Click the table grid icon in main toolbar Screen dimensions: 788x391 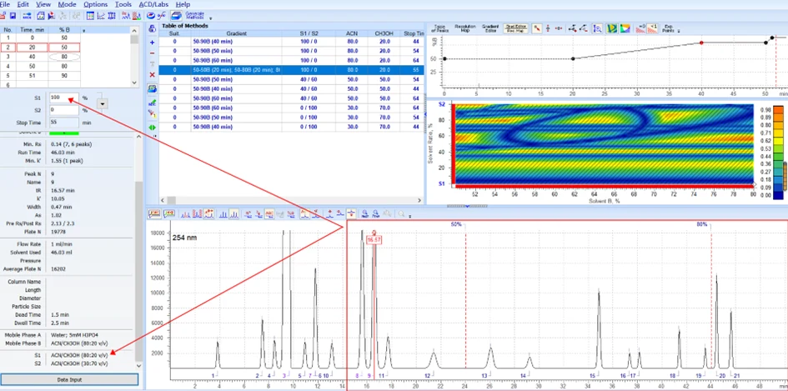pos(90,16)
